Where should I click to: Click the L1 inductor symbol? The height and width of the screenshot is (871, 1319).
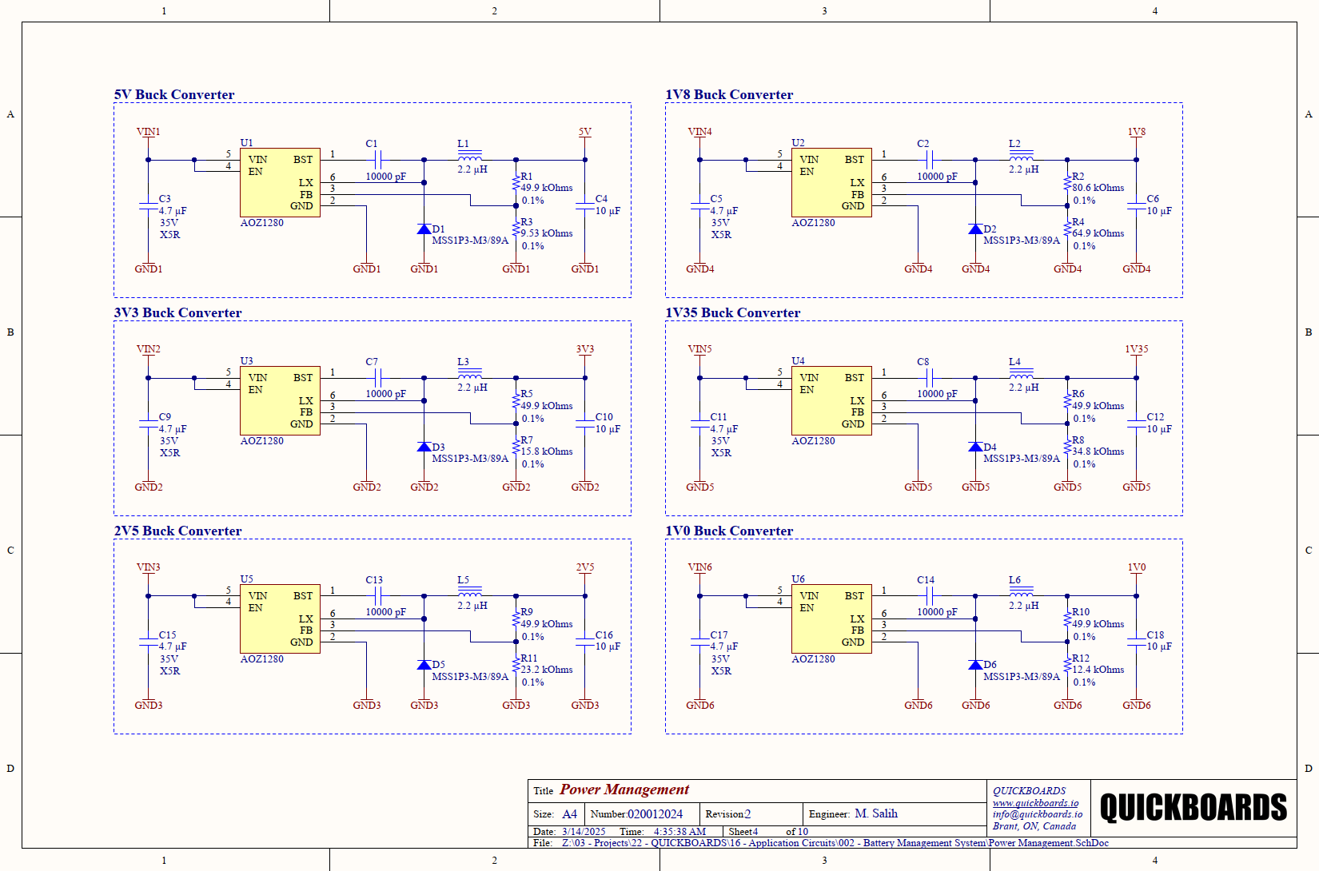[x=469, y=156]
